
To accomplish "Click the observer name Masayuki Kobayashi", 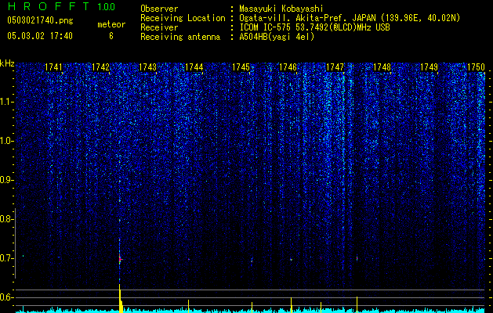I will [281, 9].
